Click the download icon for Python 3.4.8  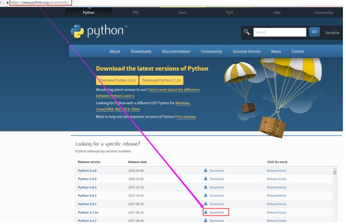click(x=206, y=170)
